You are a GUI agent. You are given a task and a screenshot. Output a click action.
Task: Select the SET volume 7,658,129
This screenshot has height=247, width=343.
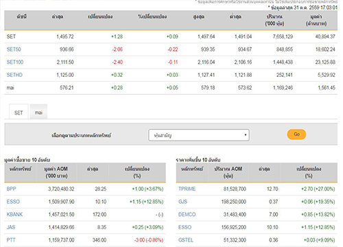(283, 36)
